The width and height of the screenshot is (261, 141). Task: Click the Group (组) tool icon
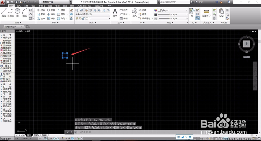pos(192,13)
